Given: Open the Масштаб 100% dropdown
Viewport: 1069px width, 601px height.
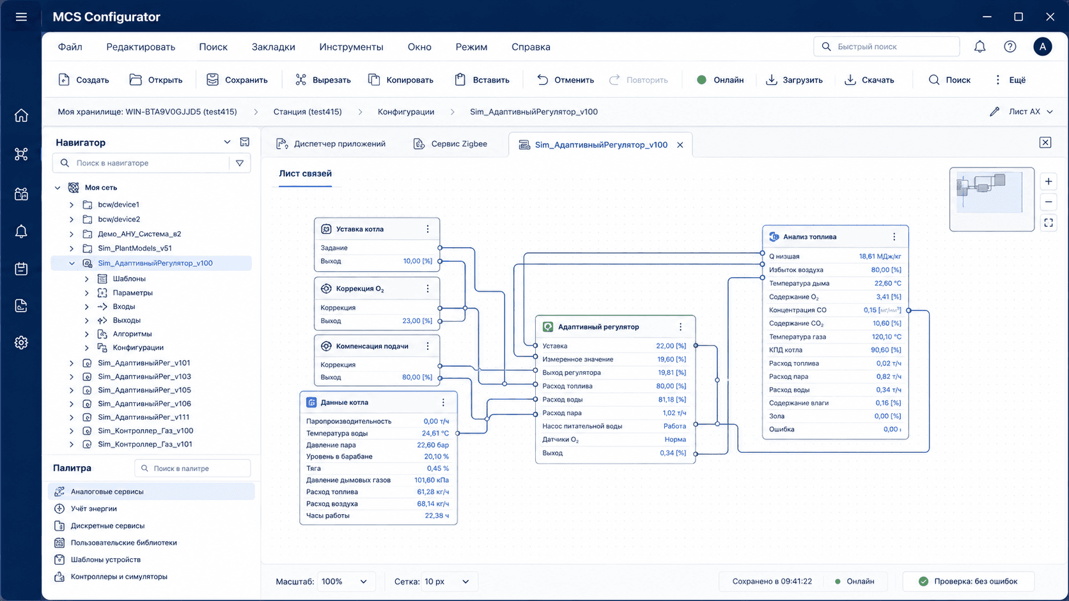Looking at the screenshot, I should [x=345, y=581].
